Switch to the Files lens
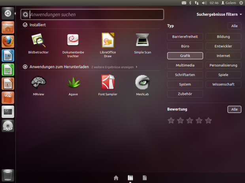The image size is (245, 183). 145,178
